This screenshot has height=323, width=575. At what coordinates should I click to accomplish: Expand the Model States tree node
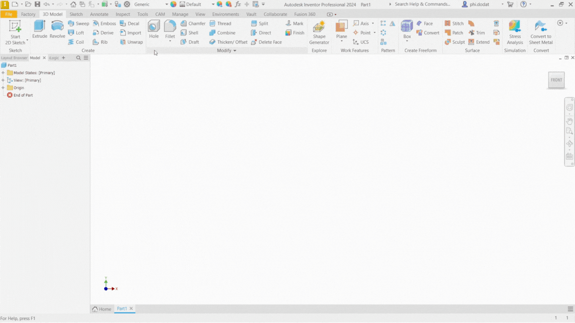click(3, 73)
